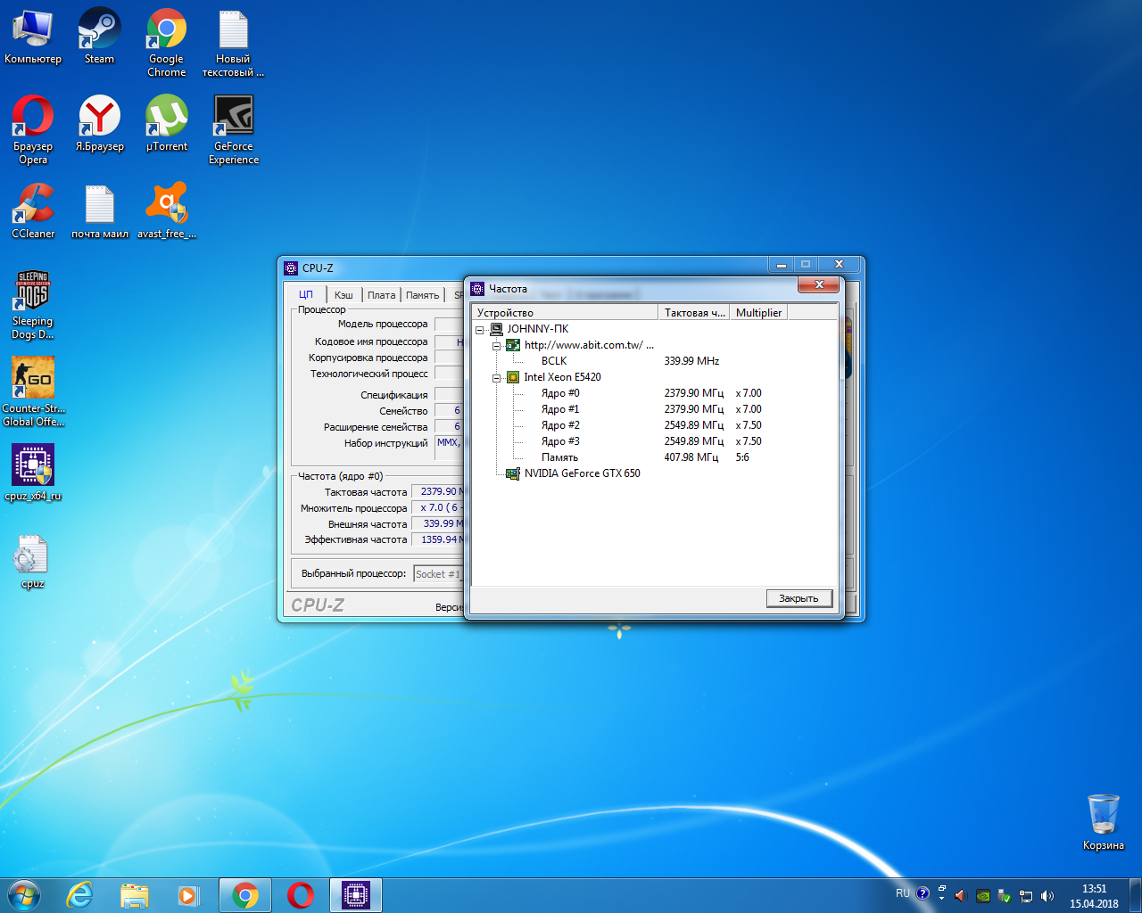Viewport: 1142px width, 913px height.
Task: Select the Браузер Opera desktop shortcut
Action: pyautogui.click(x=33, y=130)
